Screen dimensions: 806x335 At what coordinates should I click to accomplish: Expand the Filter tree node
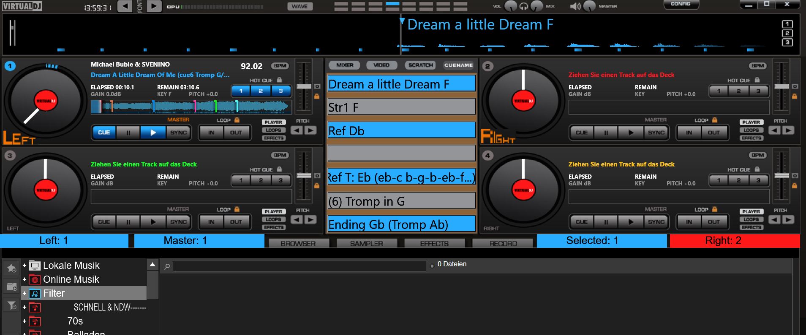pyautogui.click(x=25, y=293)
